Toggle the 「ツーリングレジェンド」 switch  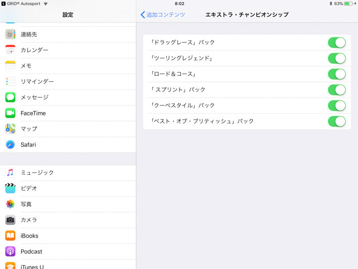[337, 58]
